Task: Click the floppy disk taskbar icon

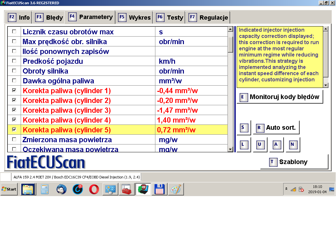Action: click(x=159, y=189)
